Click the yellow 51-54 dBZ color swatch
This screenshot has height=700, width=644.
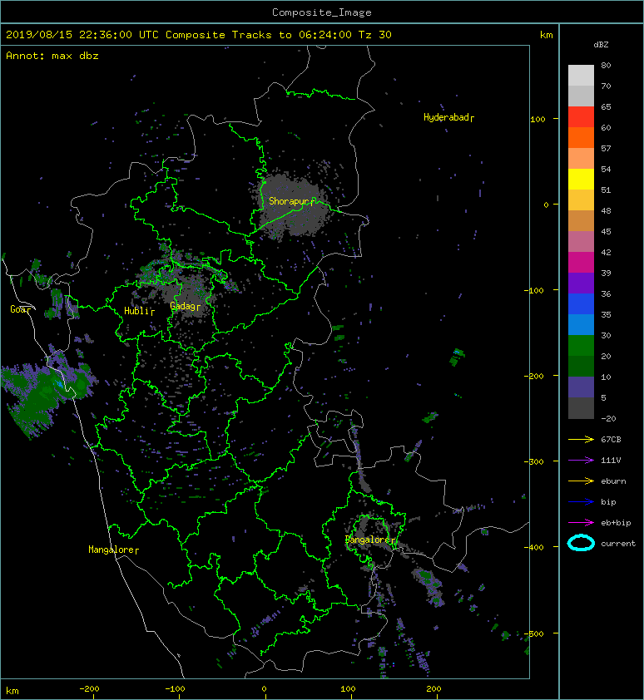tap(581, 180)
